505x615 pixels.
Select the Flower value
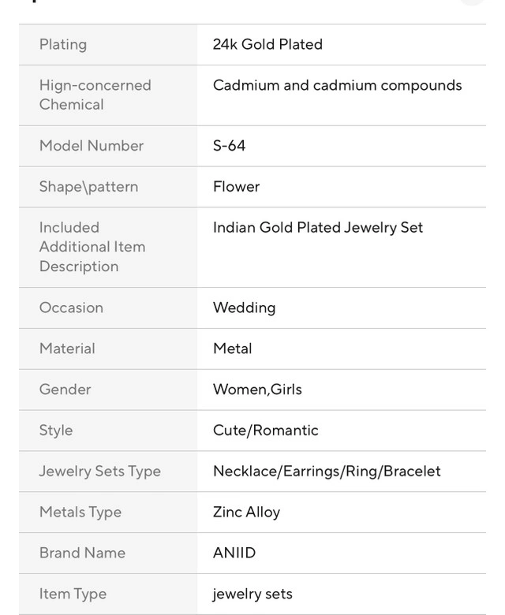[x=236, y=187]
